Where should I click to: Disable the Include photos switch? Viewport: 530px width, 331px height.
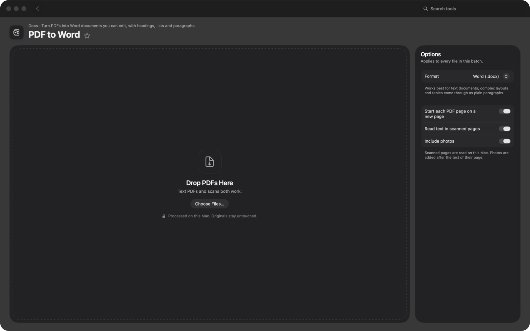tap(504, 141)
